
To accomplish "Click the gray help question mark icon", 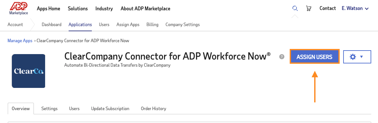I will click(x=282, y=57).
